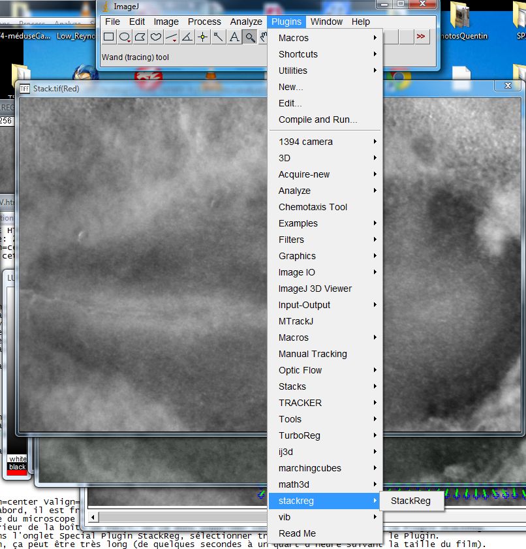Viewport: 526px width, 549px height.
Task: Activate the Point tool
Action: tap(203, 37)
